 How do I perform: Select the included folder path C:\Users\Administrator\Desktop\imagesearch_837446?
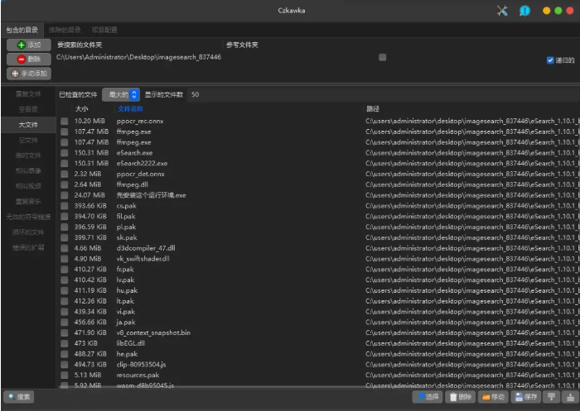(x=138, y=57)
